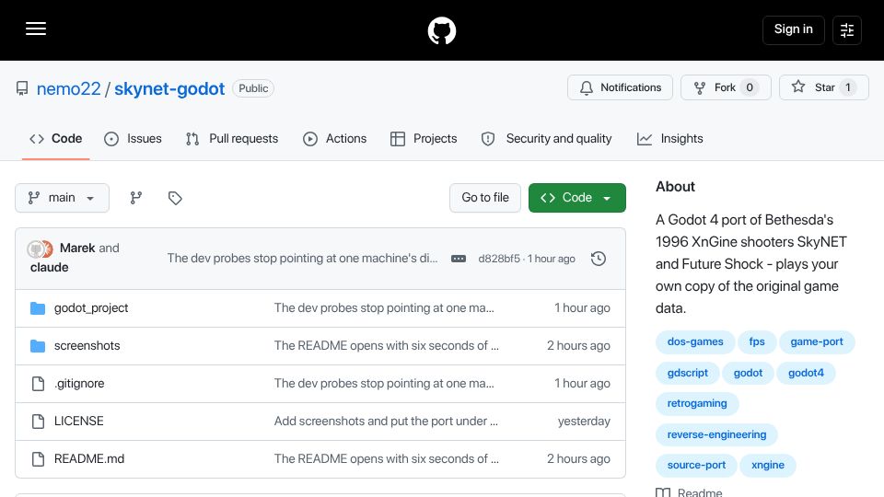View branches via the branch icon
884x497 pixels.
pyautogui.click(x=136, y=198)
